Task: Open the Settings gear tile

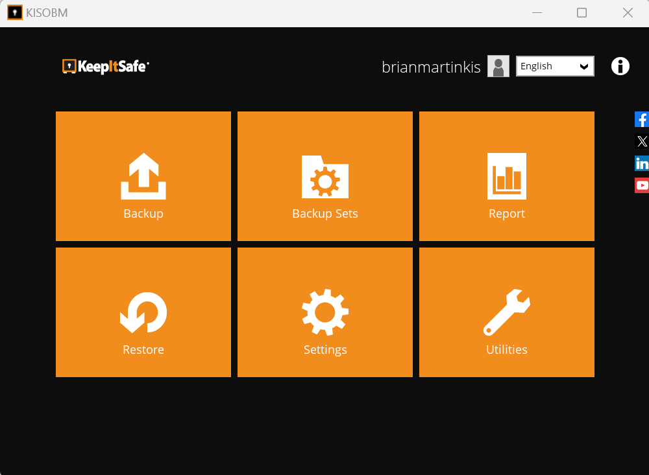Action: pos(325,312)
